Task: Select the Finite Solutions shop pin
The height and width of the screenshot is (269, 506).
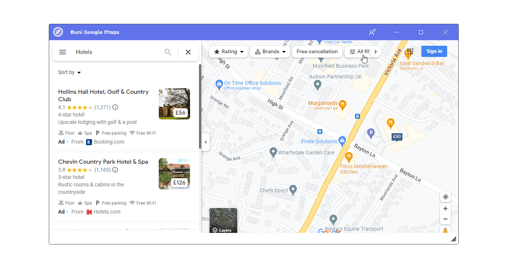Action: point(342,141)
